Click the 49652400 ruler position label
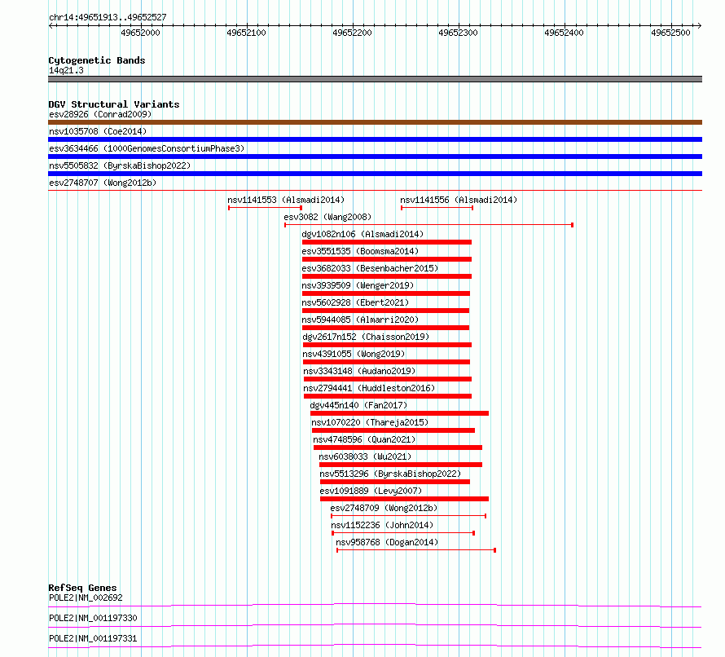This screenshot has height=657, width=725. click(564, 33)
